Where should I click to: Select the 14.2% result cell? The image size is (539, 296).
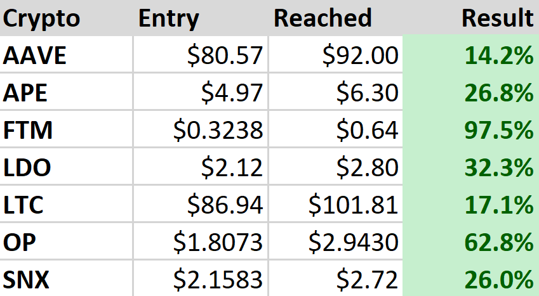(x=498, y=56)
